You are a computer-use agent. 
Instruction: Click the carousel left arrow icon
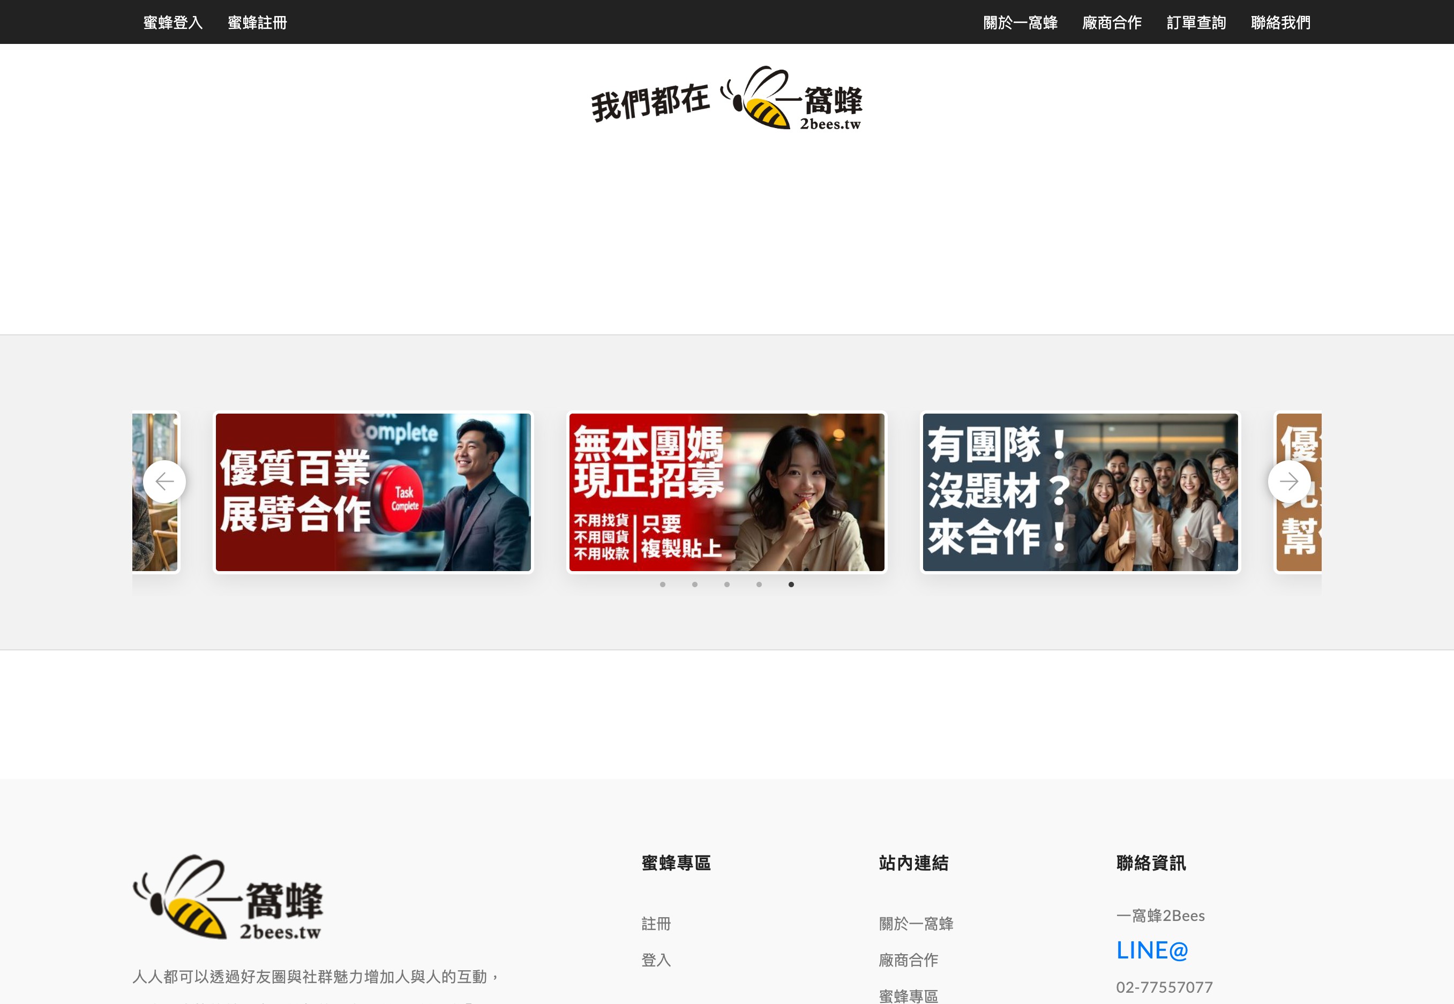pos(164,482)
